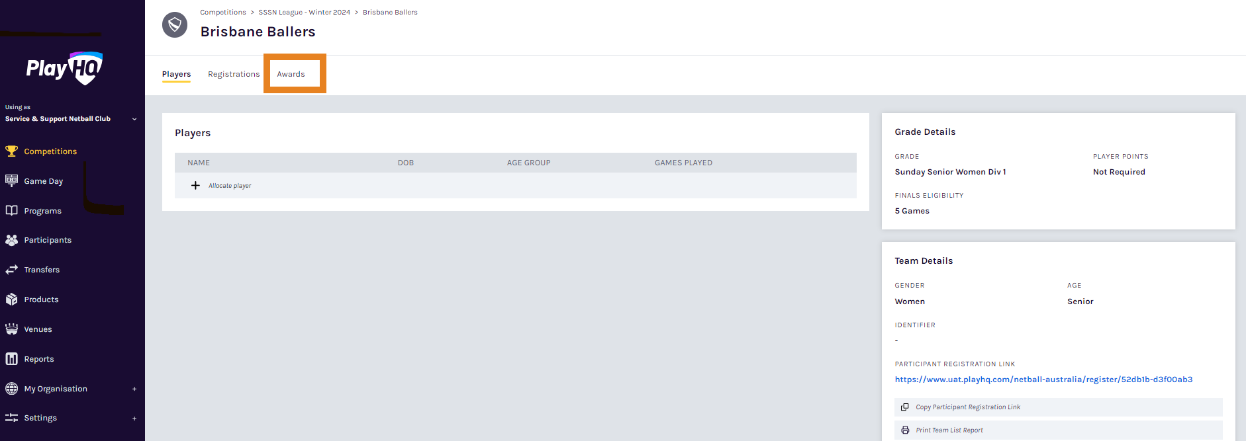Open the Reports page

[x=39, y=359]
